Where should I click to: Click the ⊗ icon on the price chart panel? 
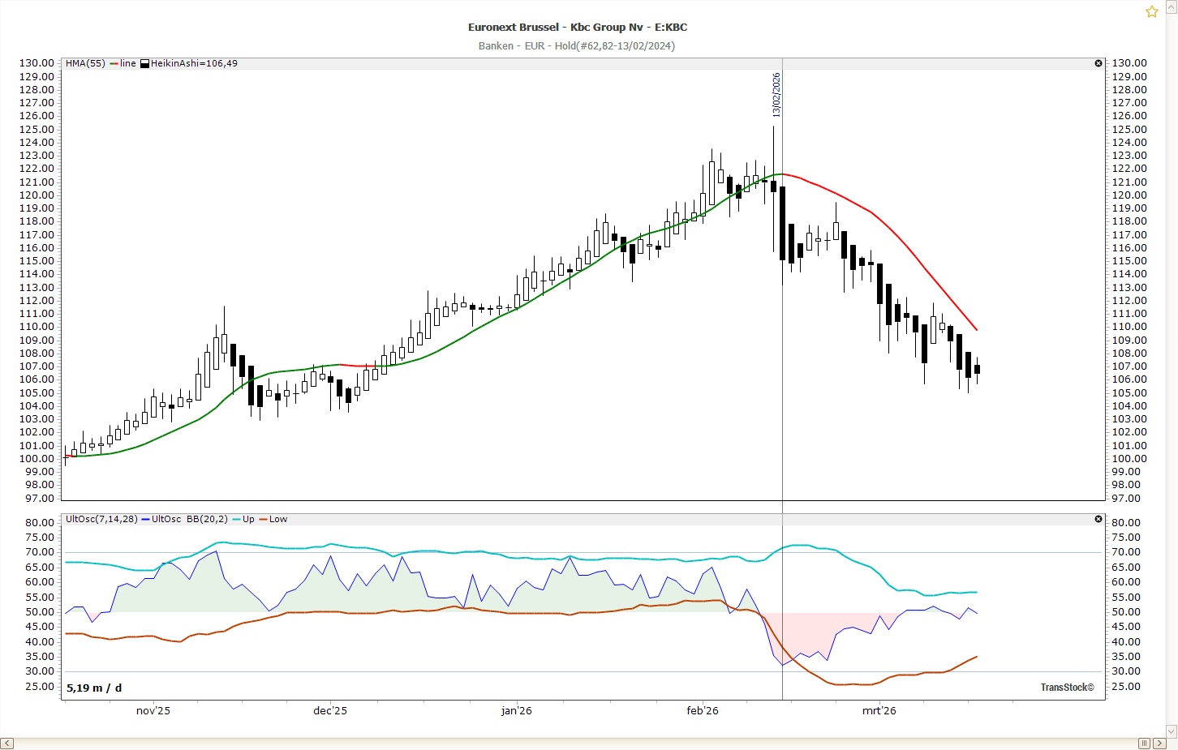[x=1098, y=62]
